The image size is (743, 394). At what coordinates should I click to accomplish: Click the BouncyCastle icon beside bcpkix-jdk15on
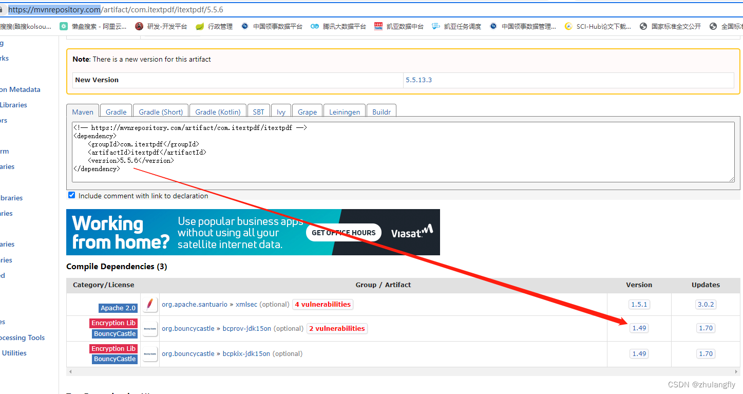(150, 354)
